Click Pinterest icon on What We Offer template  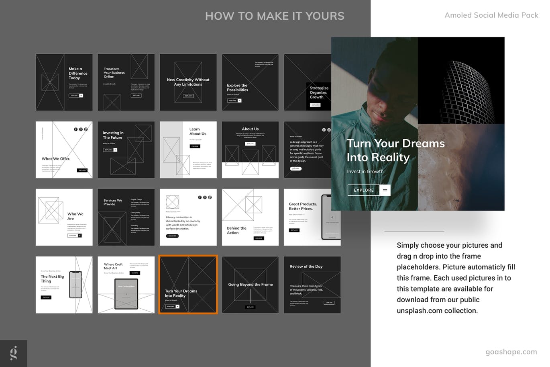[86, 129]
